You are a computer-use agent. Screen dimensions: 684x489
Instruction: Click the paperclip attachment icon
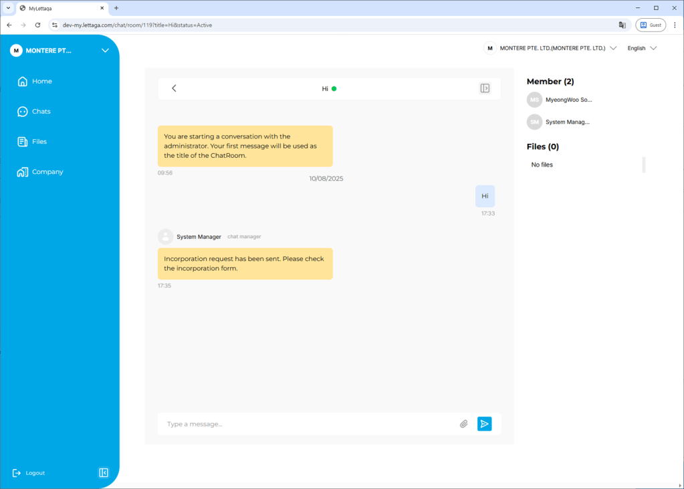tap(463, 423)
